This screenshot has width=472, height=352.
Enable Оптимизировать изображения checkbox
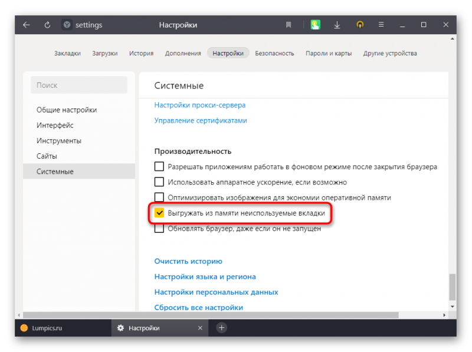tap(159, 198)
